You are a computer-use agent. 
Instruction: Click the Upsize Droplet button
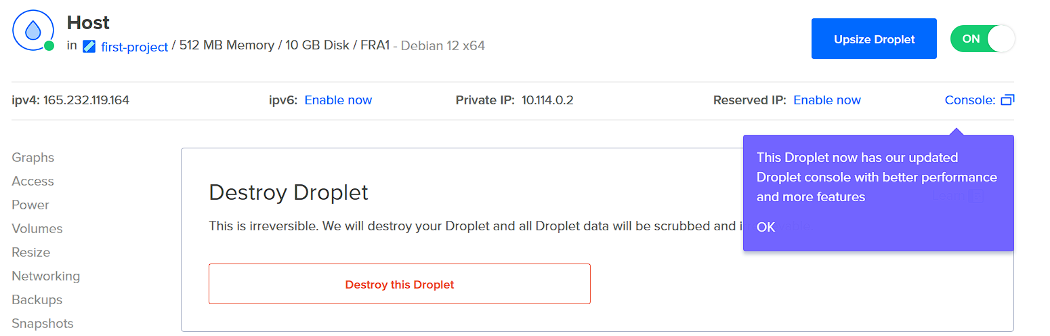click(x=874, y=39)
